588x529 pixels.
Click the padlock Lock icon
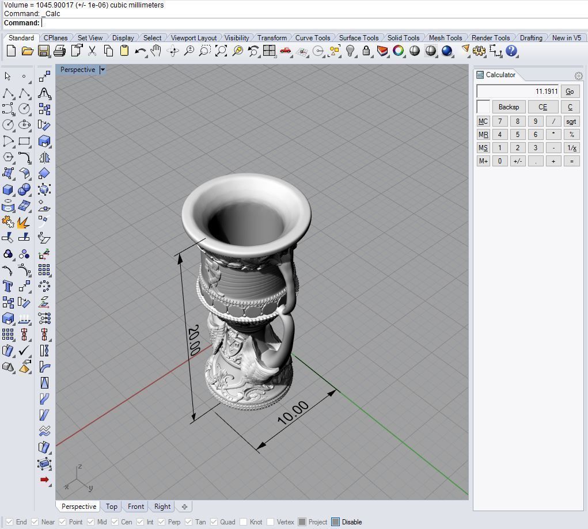(366, 51)
